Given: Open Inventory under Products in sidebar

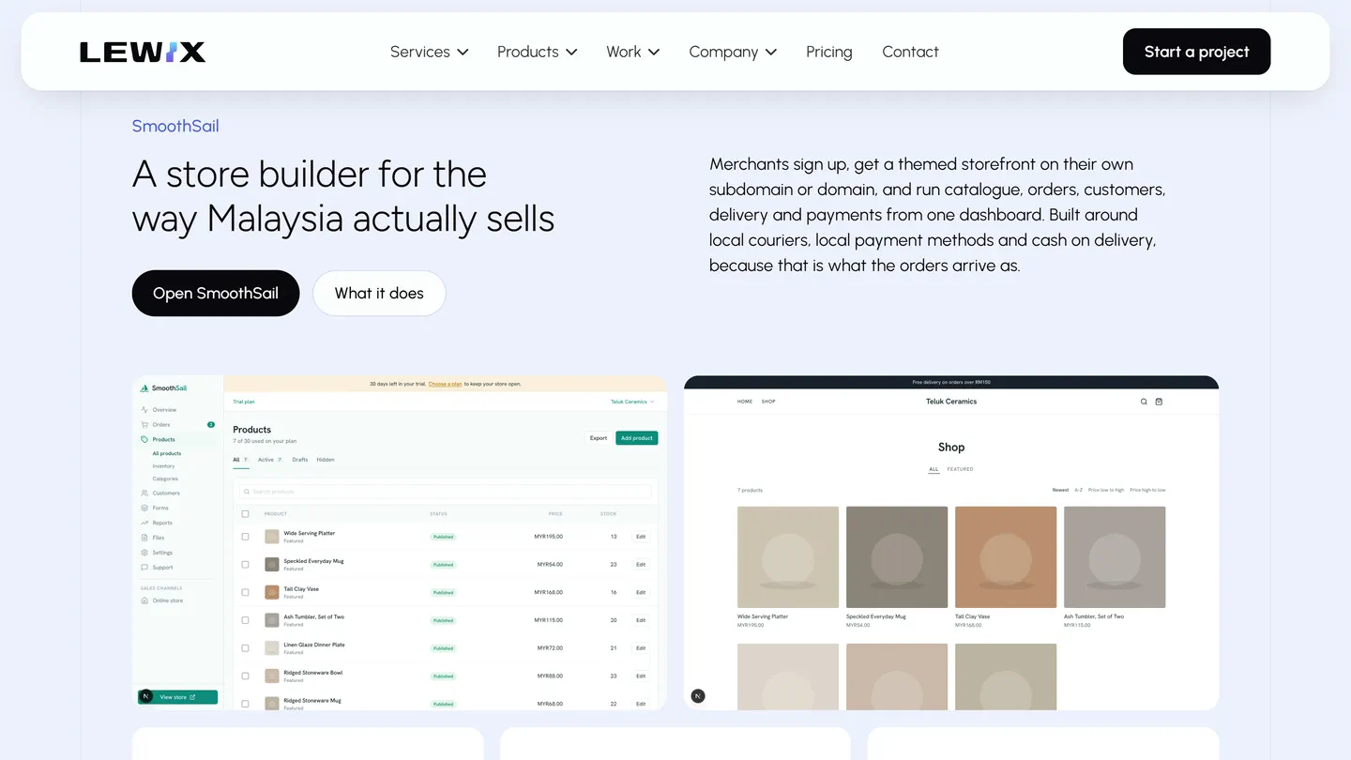Looking at the screenshot, I should pyautogui.click(x=164, y=466).
